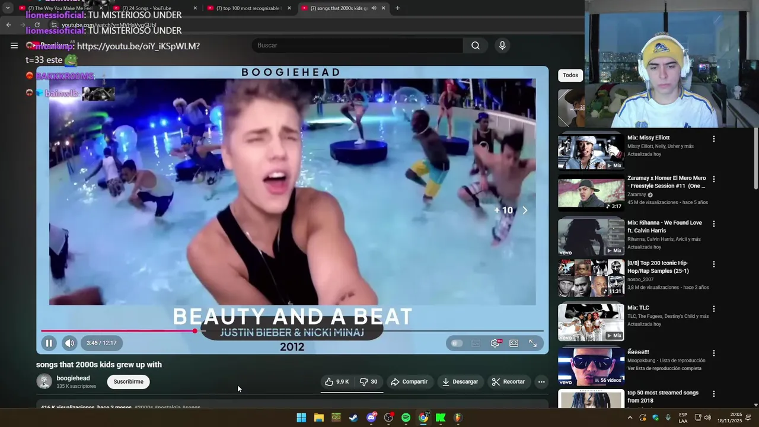The height and width of the screenshot is (427, 759).
Task: Open options for Top 200 Iconic Samples
Action: [714, 264]
